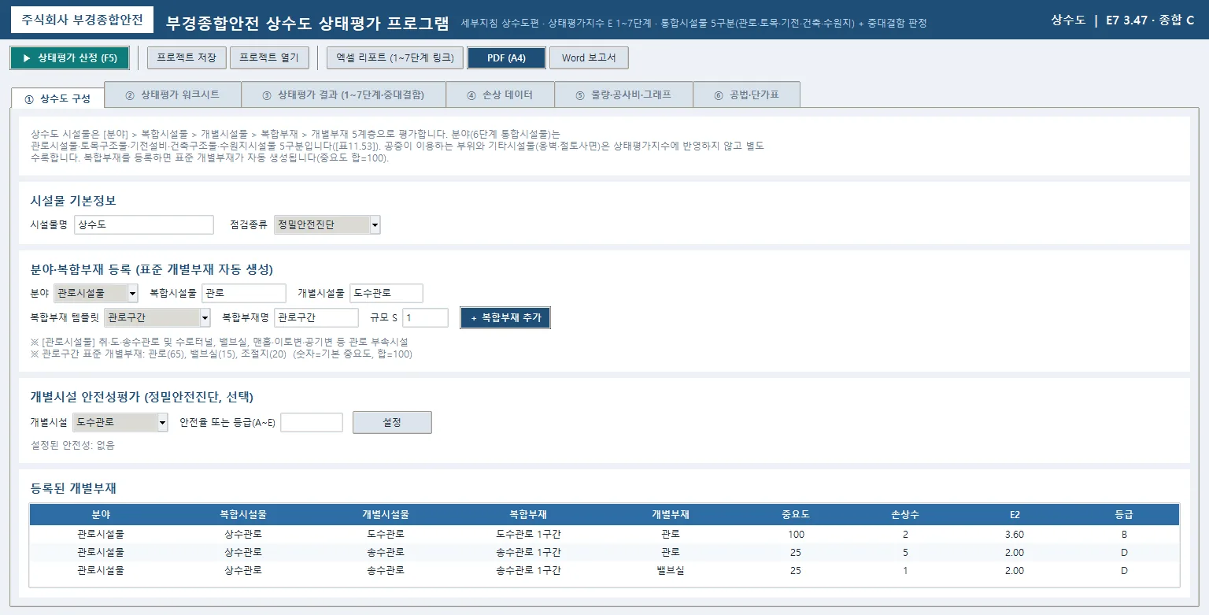Viewport: 1209px width, 615px height.
Task: Click the 주식회사 부경종합안전 logo label
Action: [x=83, y=20]
